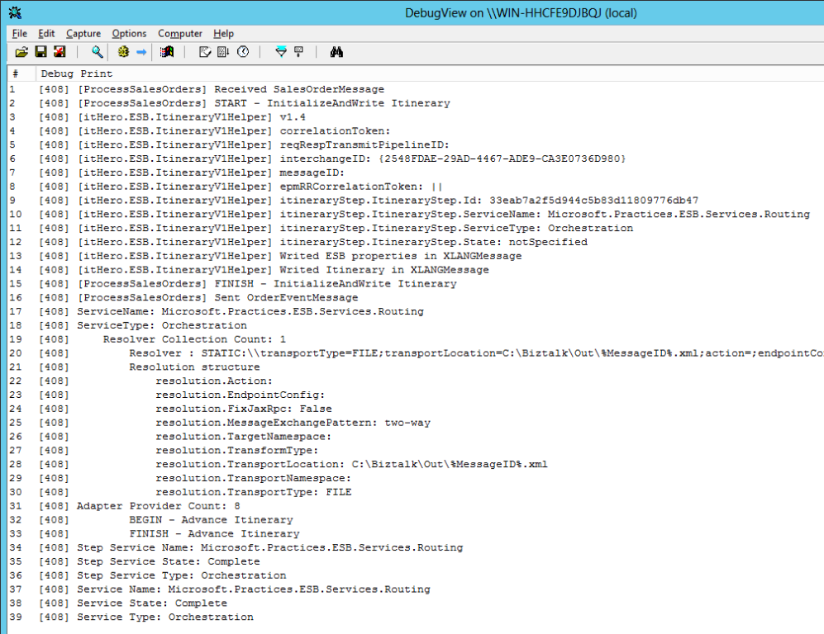Toggle the Capture Kernel gear icon
The image size is (824, 634).
point(123,51)
